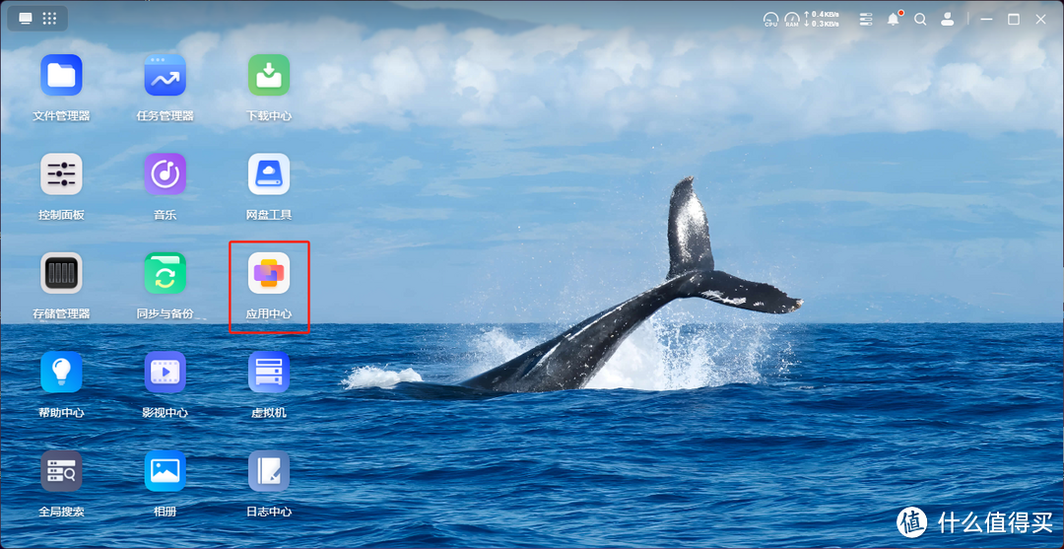This screenshot has width=1064, height=549.
Task: Open the 帮助中心 help center
Action: tap(61, 373)
